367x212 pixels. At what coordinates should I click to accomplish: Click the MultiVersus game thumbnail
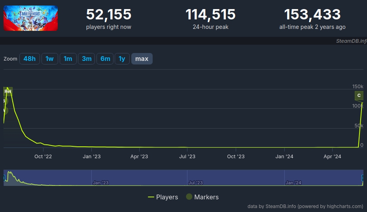click(x=30, y=18)
